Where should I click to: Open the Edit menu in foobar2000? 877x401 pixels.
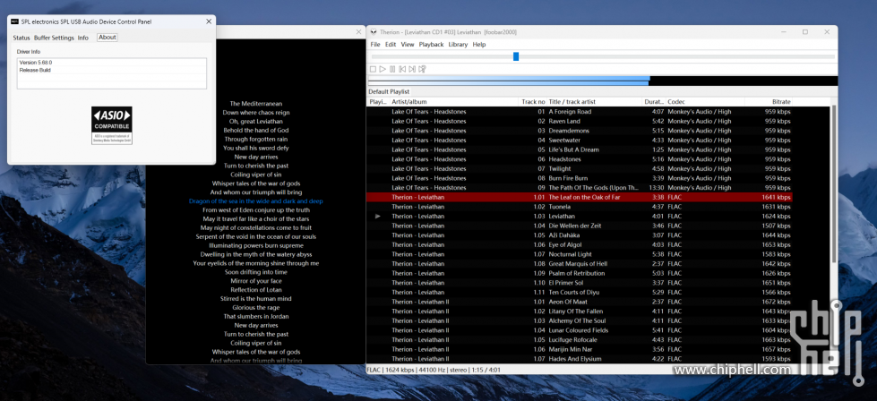[391, 45]
